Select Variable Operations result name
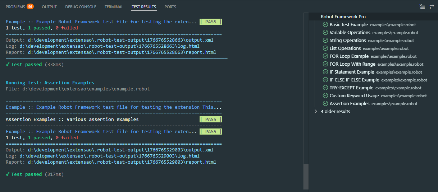The image size is (438, 192). tap(350, 33)
